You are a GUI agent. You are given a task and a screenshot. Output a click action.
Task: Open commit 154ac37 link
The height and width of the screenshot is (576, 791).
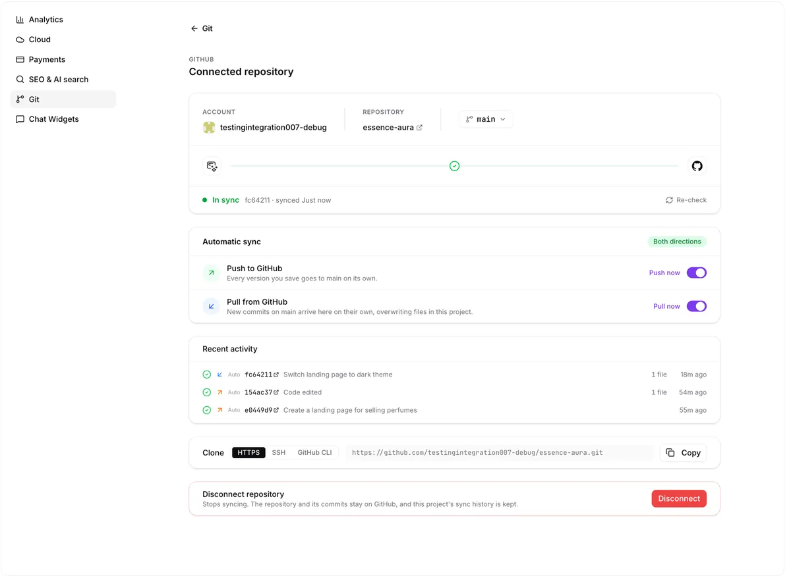pos(262,392)
